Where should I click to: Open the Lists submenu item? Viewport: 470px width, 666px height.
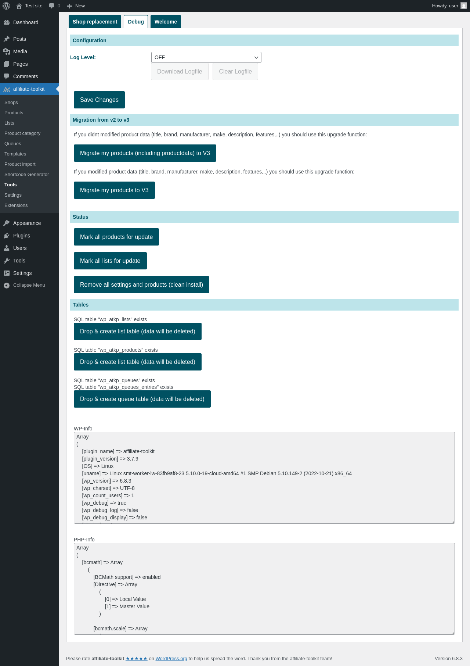pos(9,123)
